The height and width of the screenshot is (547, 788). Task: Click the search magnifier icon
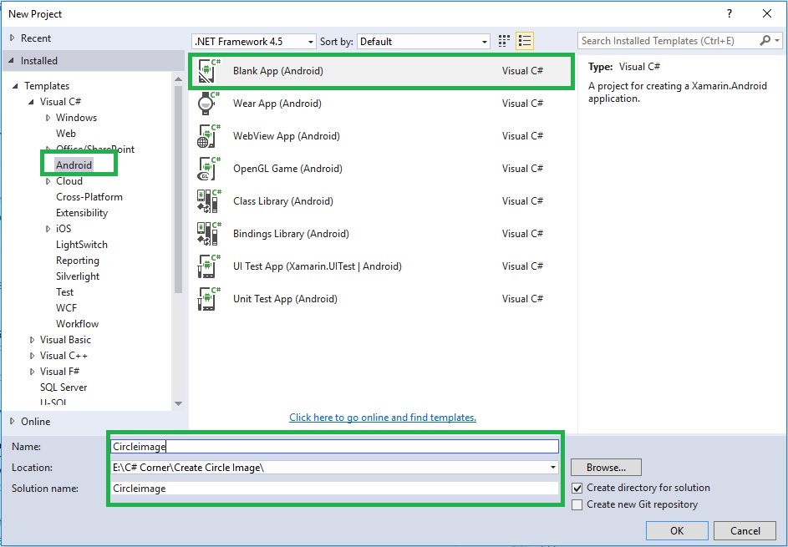765,41
